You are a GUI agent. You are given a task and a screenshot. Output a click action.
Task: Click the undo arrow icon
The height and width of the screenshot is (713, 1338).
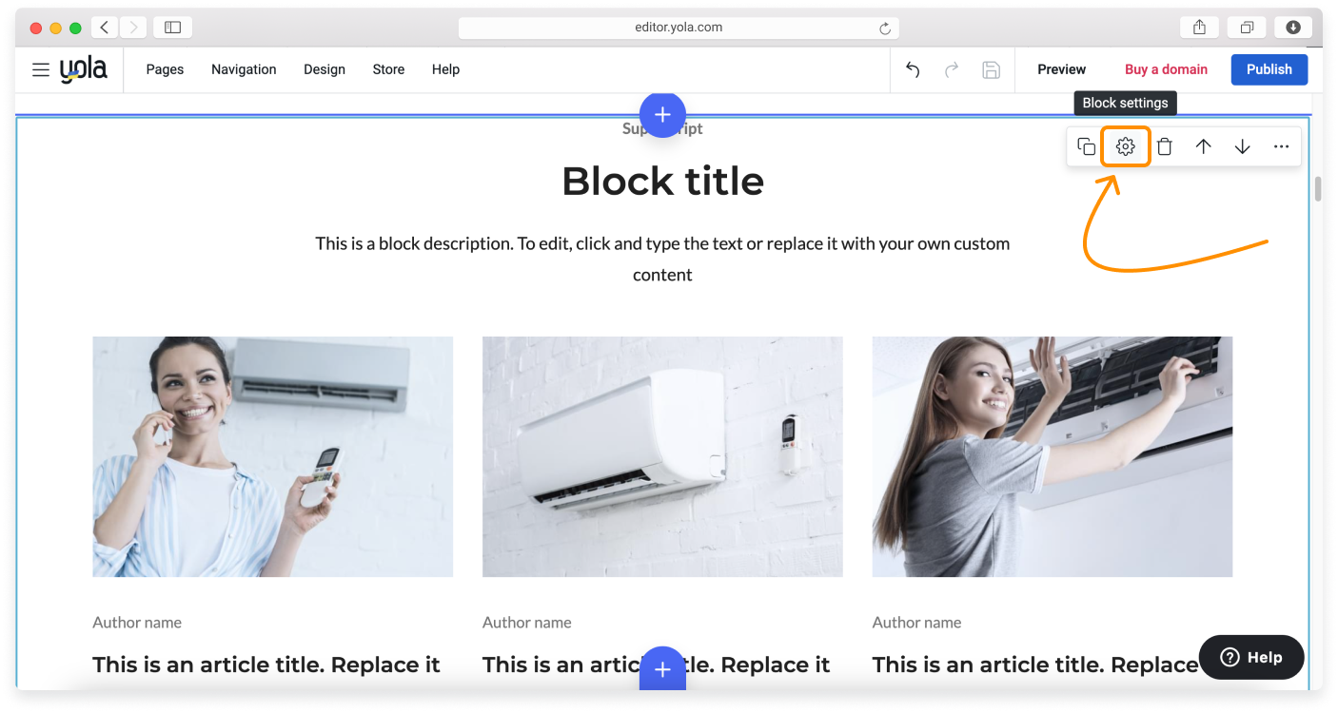pos(913,69)
